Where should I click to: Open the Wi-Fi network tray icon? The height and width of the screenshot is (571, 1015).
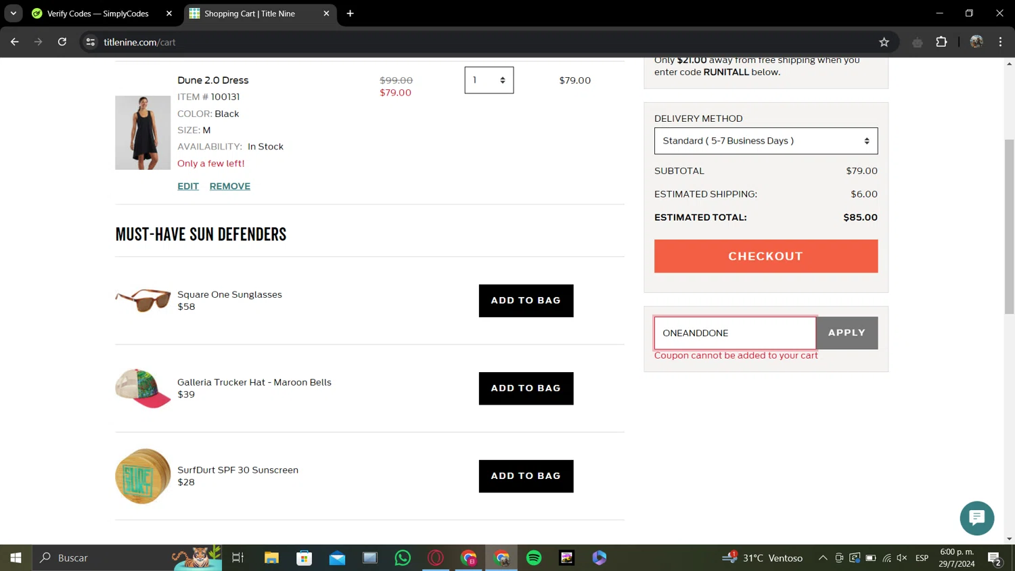coord(886,557)
